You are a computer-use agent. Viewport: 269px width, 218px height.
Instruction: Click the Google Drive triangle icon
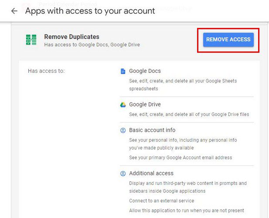click(123, 105)
